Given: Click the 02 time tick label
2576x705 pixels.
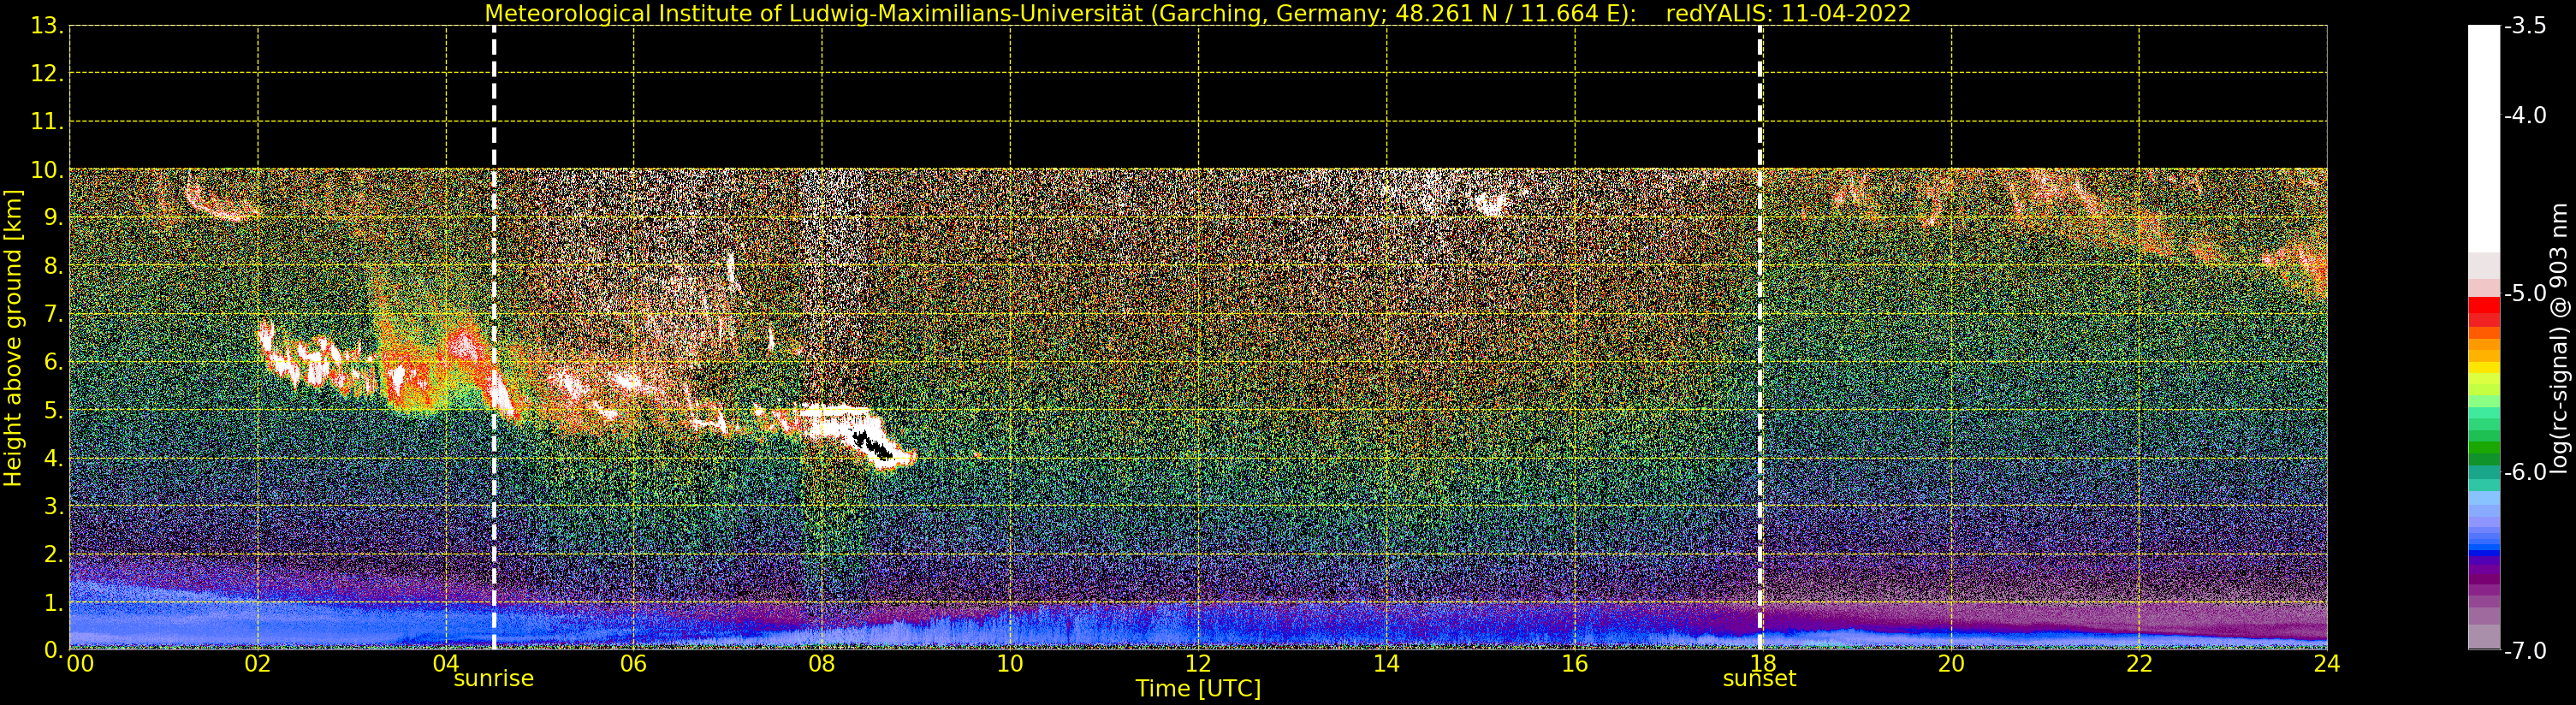Looking at the screenshot, I should [x=258, y=663].
